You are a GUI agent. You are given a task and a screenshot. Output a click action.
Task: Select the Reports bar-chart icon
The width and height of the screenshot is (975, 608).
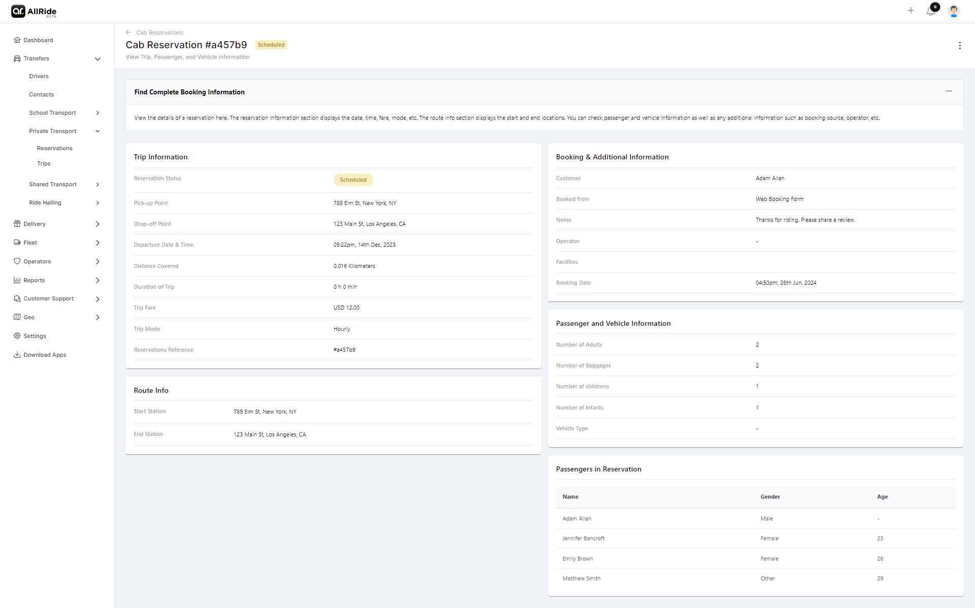(18, 280)
